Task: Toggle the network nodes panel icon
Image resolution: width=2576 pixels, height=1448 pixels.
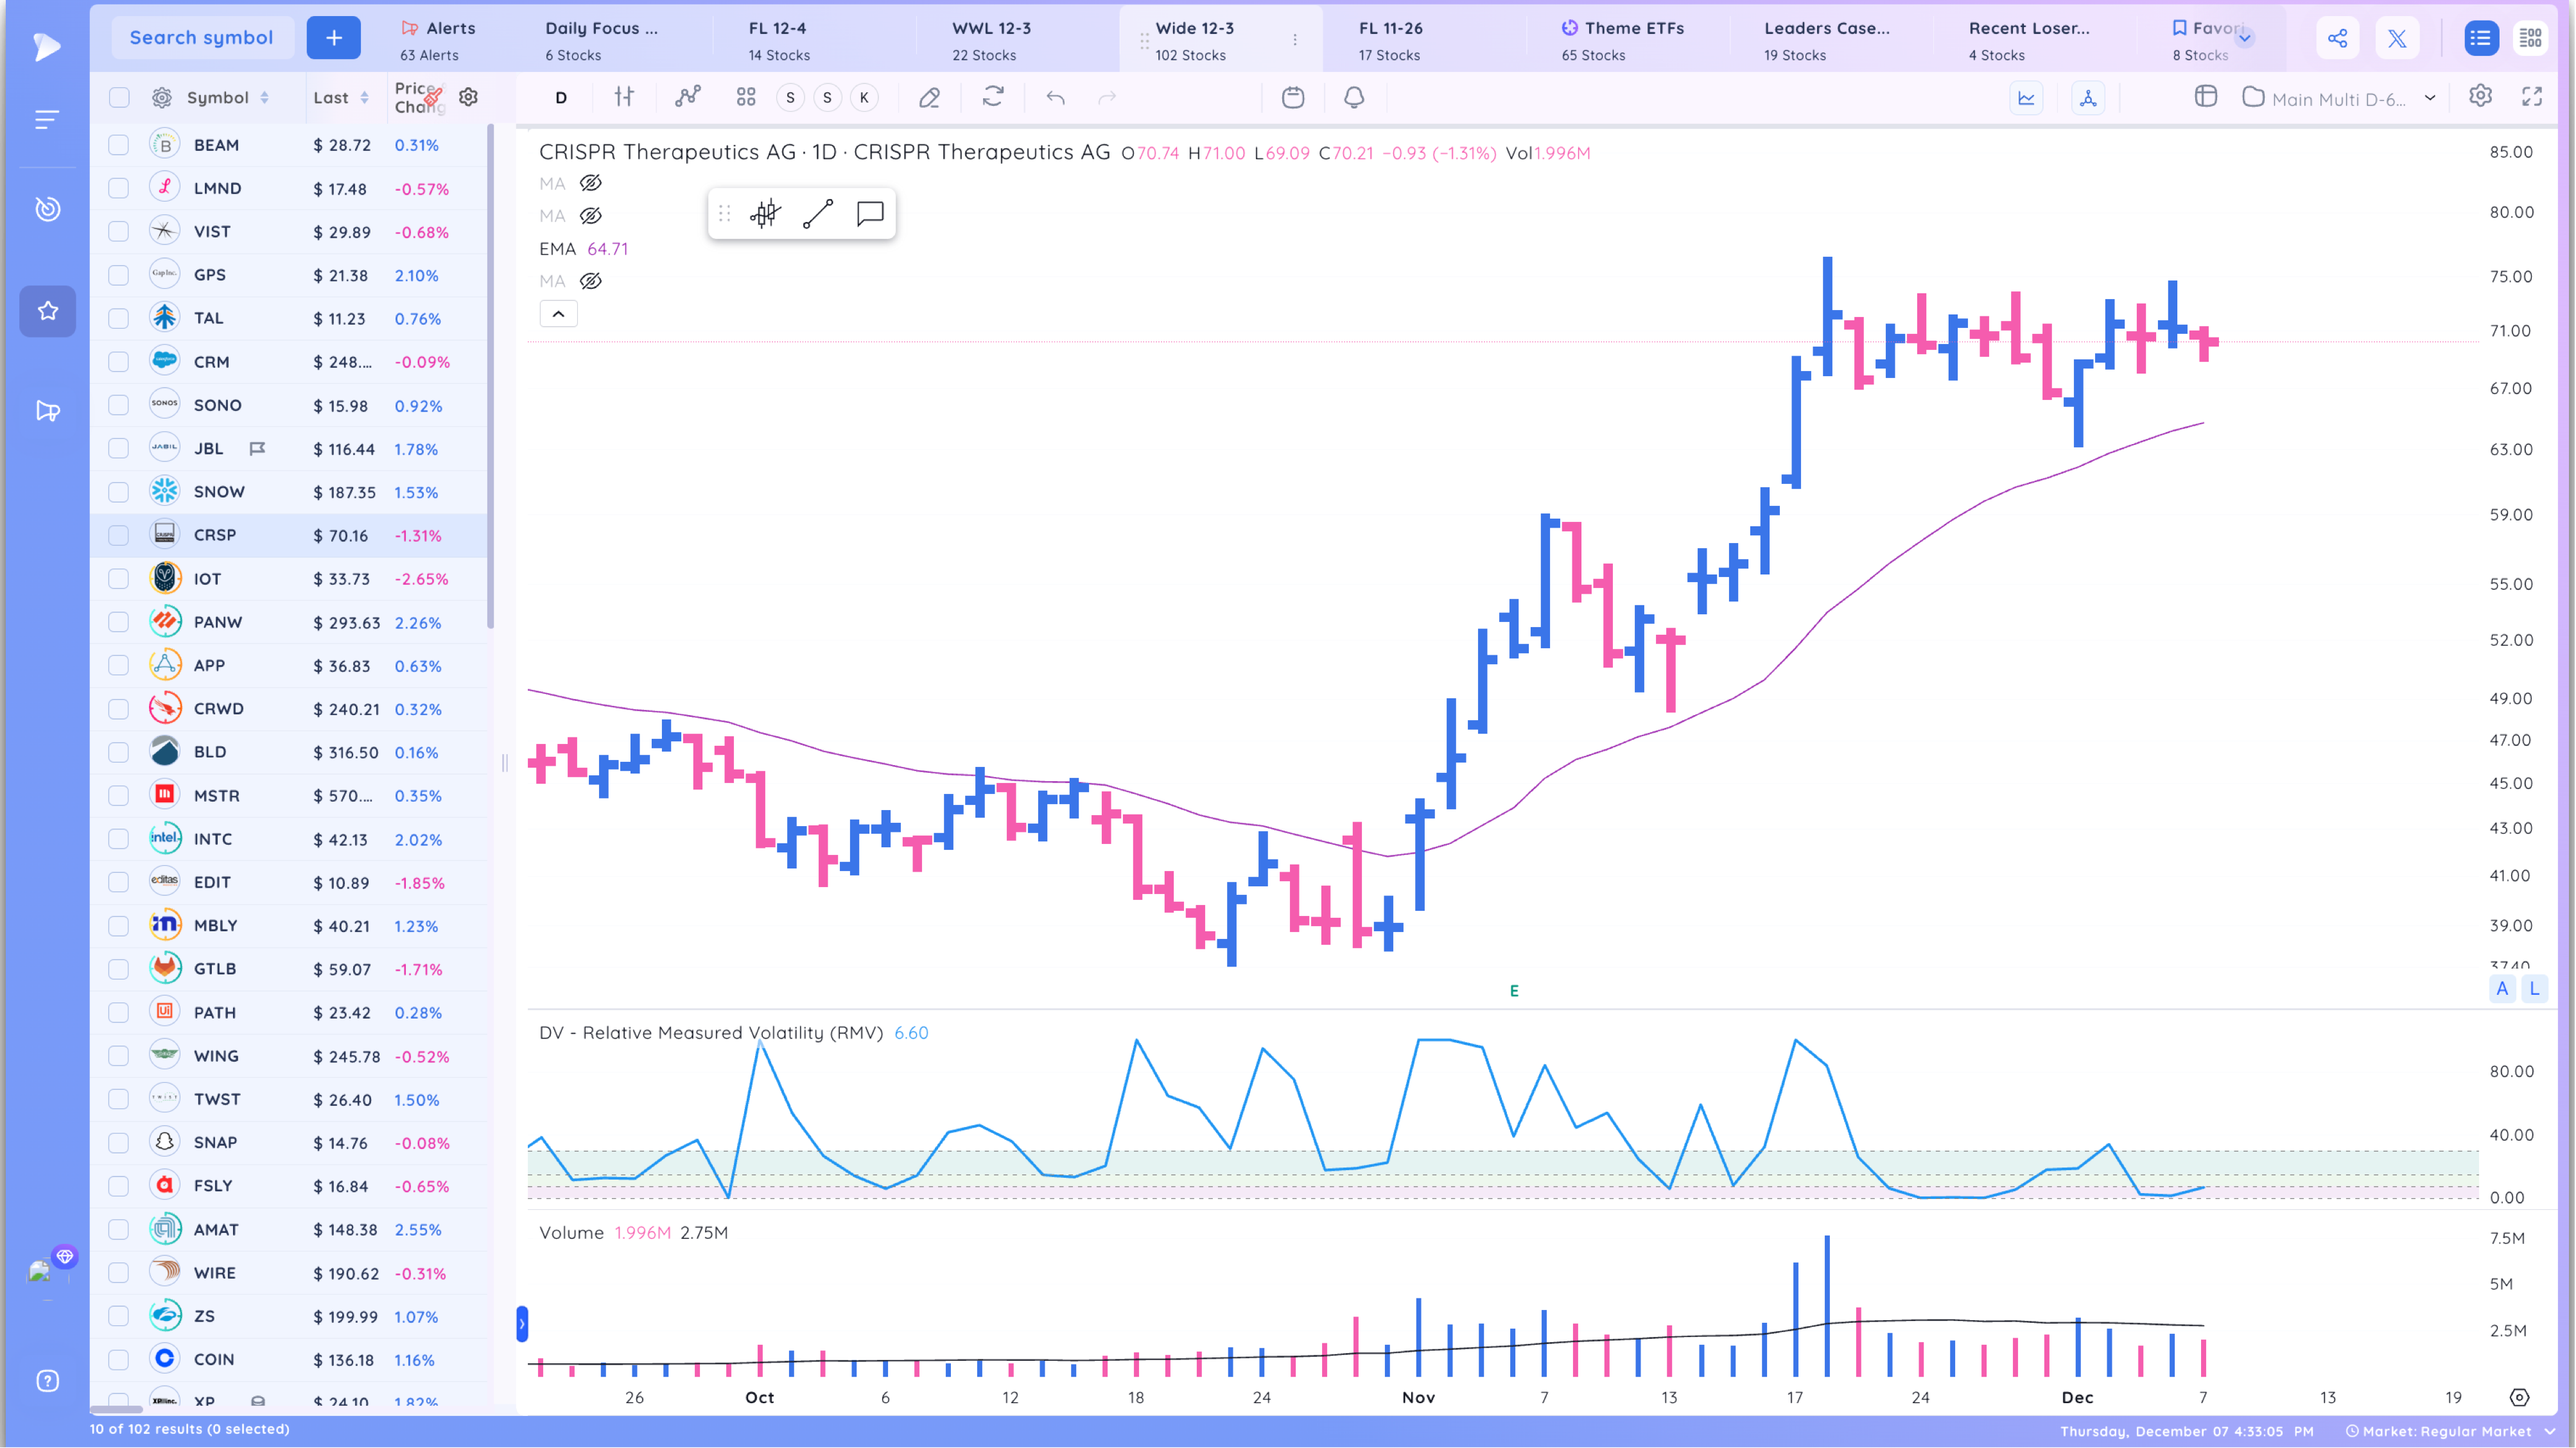Action: pyautogui.click(x=2088, y=98)
